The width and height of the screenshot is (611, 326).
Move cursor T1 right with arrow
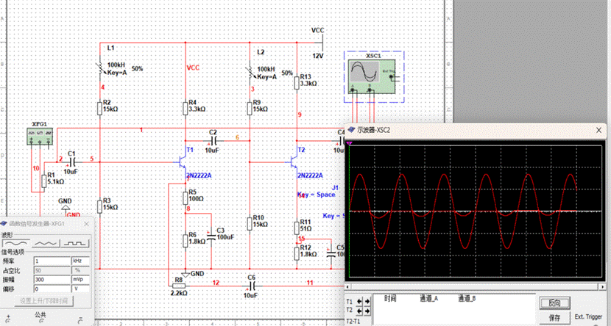coord(367,301)
